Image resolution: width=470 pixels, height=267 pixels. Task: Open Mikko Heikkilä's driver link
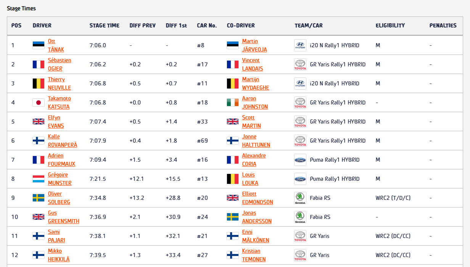click(59, 255)
